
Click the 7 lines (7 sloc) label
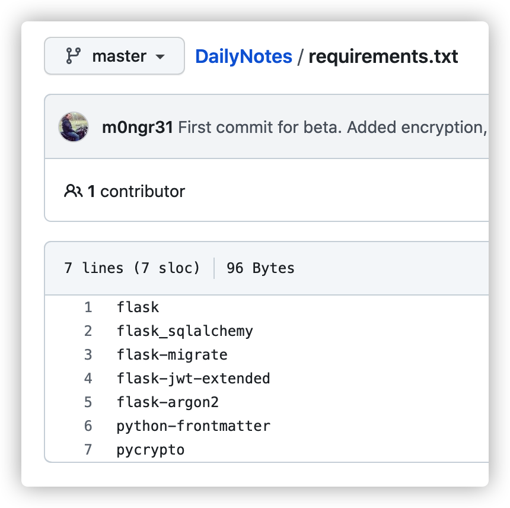tap(131, 268)
